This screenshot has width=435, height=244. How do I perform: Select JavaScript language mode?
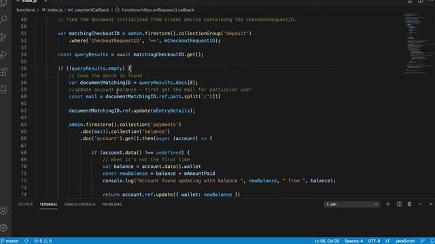(x=405, y=241)
